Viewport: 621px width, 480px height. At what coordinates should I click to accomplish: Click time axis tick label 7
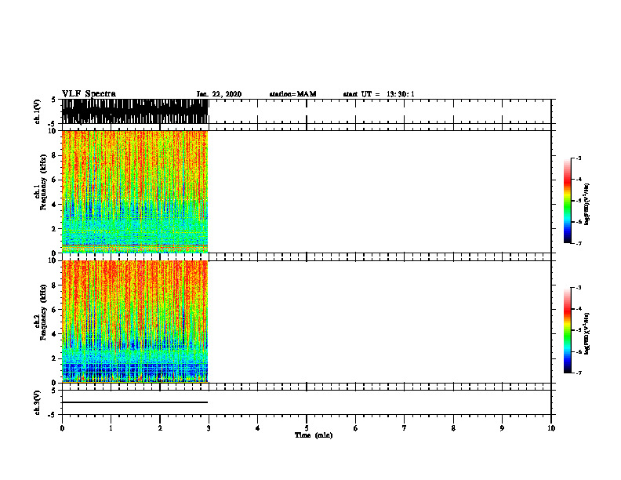pyautogui.click(x=405, y=428)
